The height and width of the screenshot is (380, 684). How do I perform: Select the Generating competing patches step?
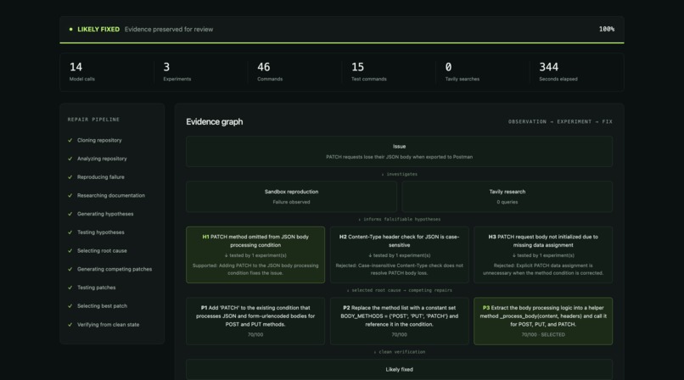(115, 269)
